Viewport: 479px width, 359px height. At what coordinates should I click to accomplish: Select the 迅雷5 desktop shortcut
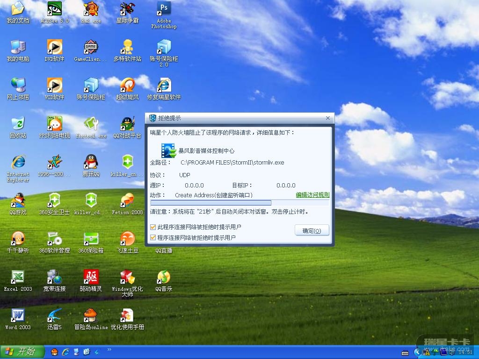click(x=54, y=319)
